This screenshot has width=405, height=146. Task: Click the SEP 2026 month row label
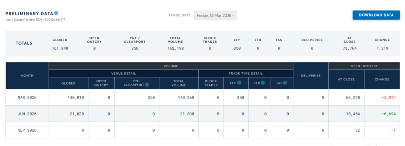pyautogui.click(x=27, y=130)
